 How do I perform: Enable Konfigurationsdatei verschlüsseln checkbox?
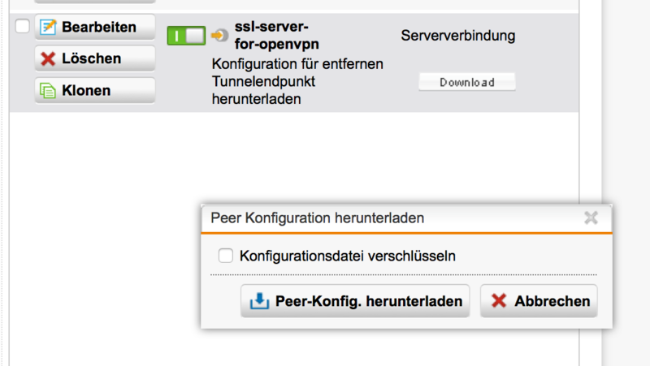coord(226,256)
